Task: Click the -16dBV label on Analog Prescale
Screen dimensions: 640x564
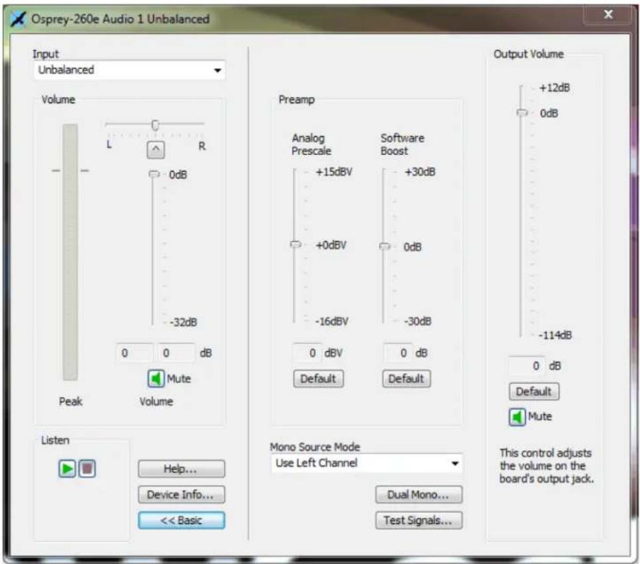Action: pos(332,322)
